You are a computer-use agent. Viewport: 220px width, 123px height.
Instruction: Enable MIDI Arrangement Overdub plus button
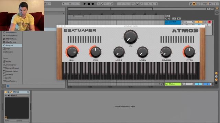99,4
